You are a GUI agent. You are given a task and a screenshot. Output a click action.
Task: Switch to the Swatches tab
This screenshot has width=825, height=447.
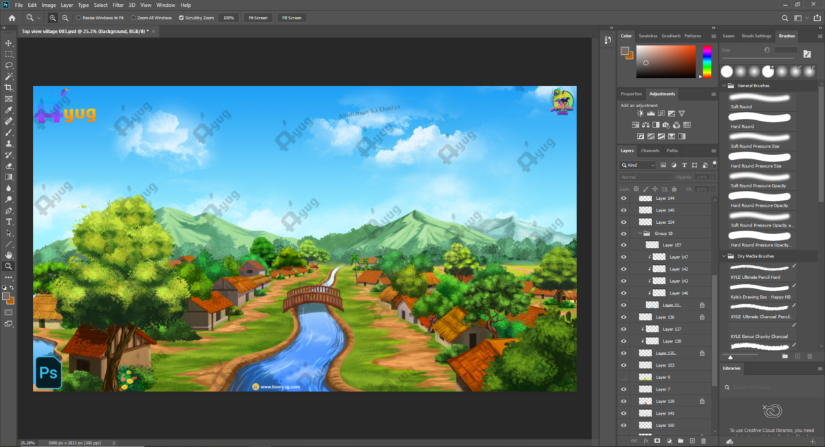point(648,36)
